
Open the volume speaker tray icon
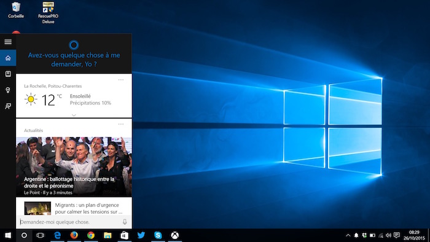(388, 235)
